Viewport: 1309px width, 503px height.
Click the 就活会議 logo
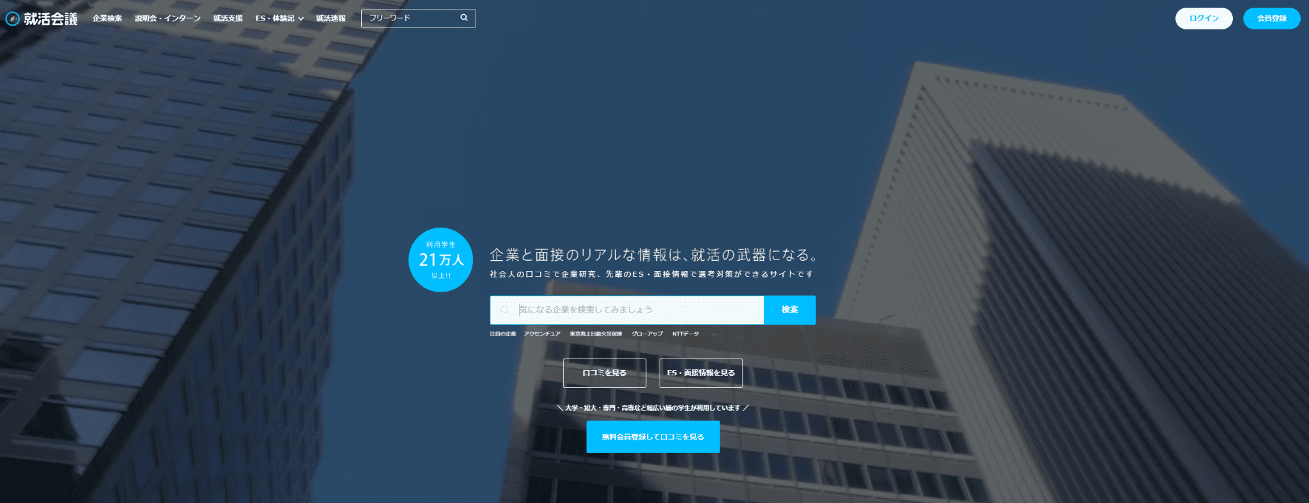coord(42,19)
